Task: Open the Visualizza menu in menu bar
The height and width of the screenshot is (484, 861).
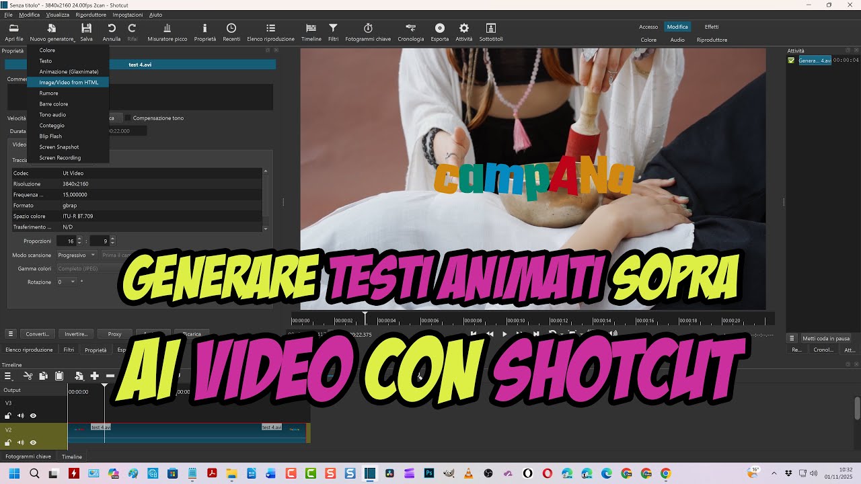Action: [x=58, y=15]
